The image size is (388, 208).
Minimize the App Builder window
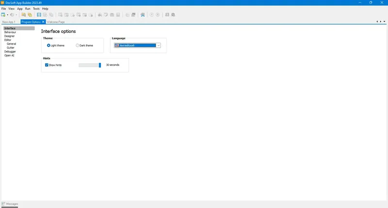click(360, 2)
